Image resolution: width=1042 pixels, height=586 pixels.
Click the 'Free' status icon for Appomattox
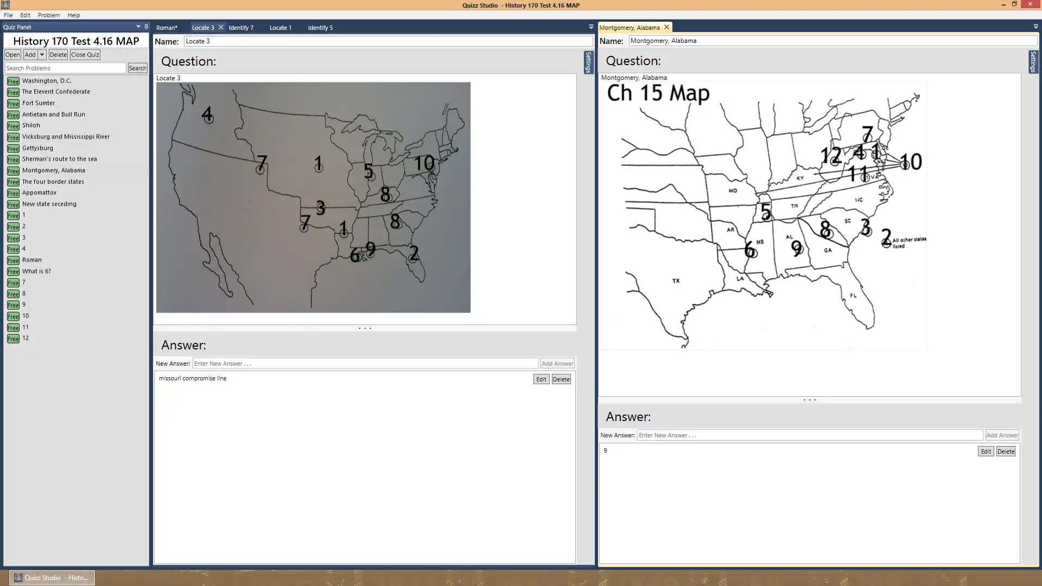(x=13, y=193)
